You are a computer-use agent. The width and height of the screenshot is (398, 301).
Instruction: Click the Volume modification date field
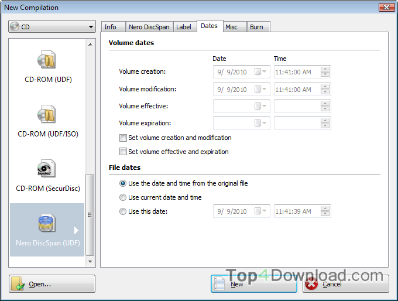coord(241,90)
